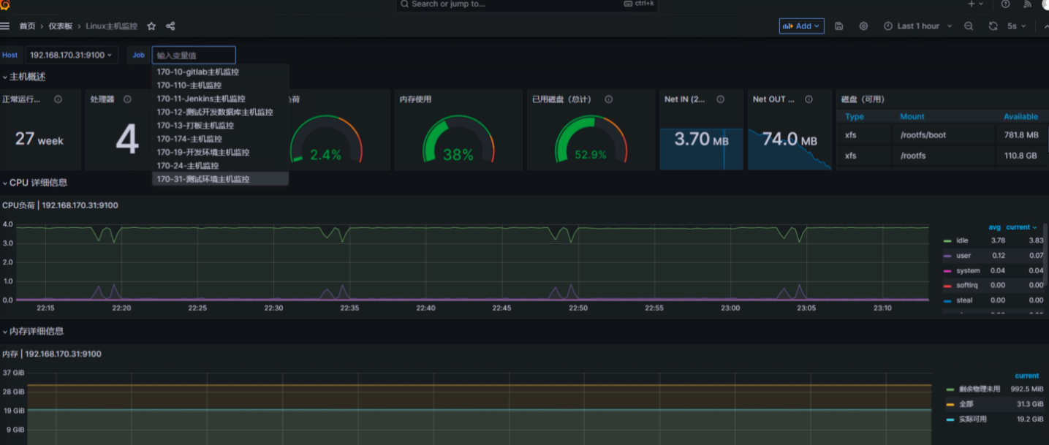Select 170-174-主机监控 job option
Viewport: 1049px width, 445px height.
220,139
